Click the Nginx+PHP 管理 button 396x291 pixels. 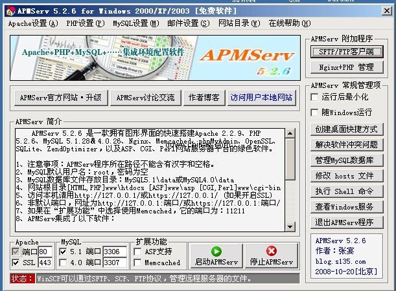click(x=347, y=67)
